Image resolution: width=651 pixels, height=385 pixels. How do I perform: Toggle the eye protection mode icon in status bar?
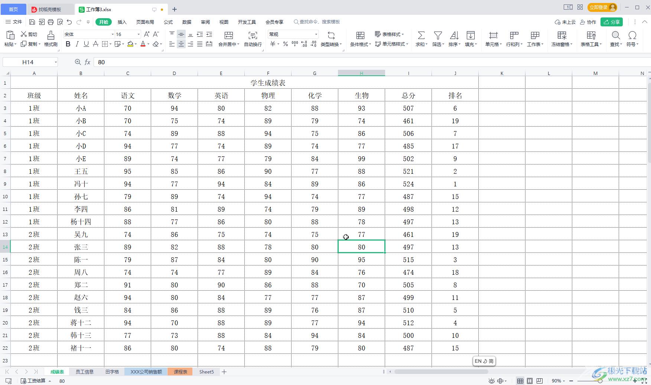pyautogui.click(x=491, y=381)
